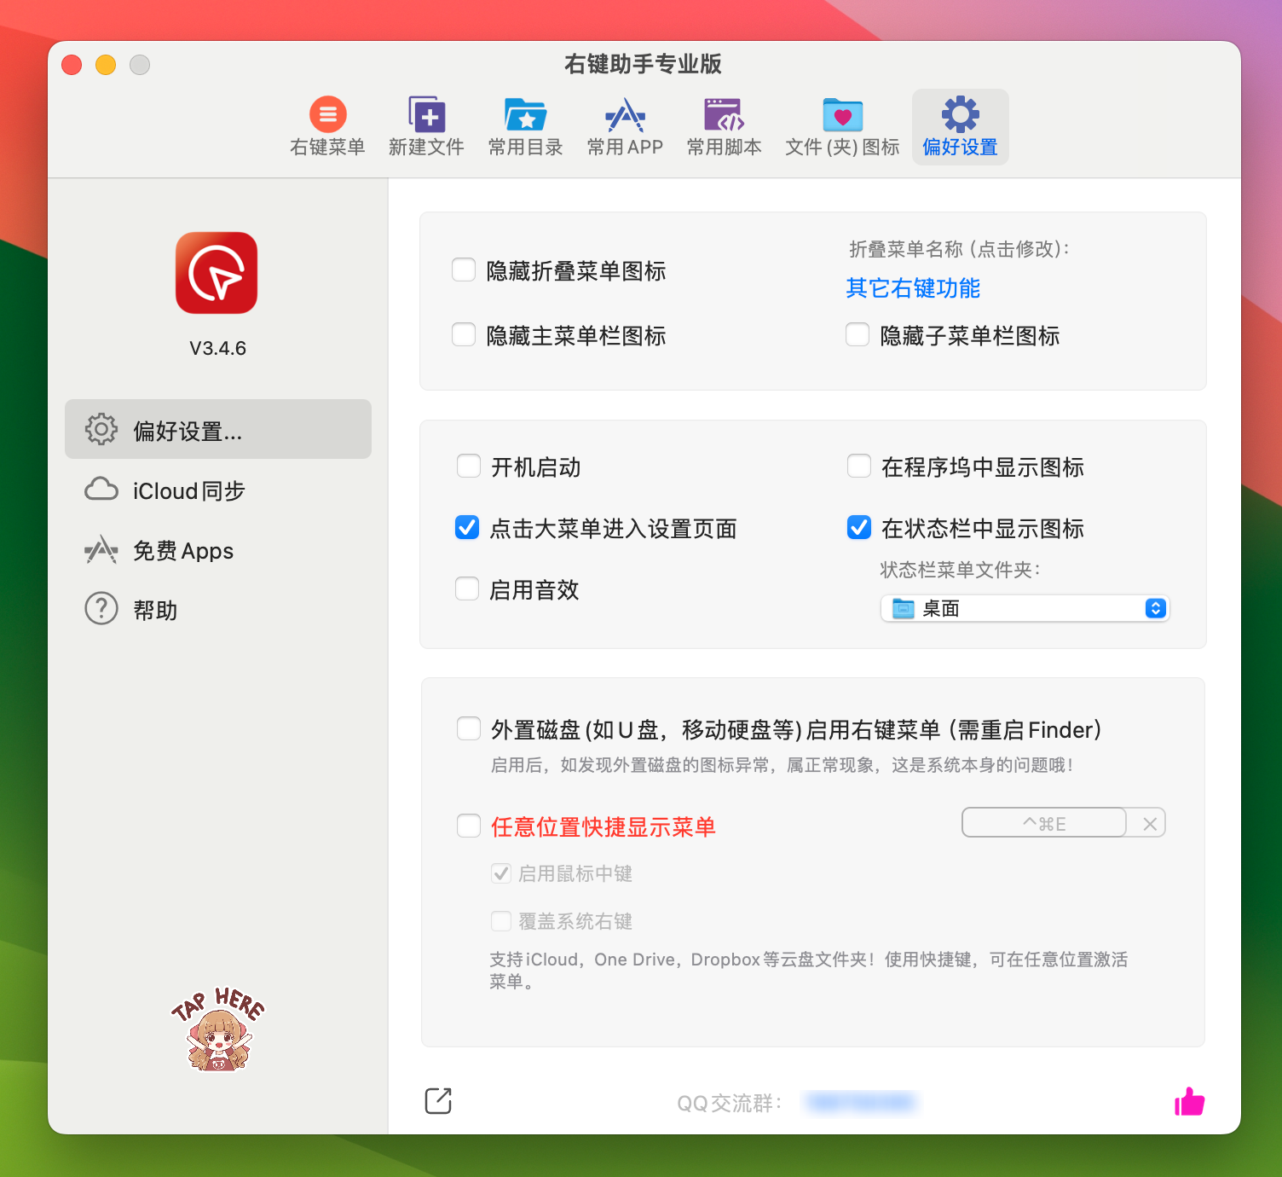The width and height of the screenshot is (1282, 1177).
Task: Open the 新建文件 toolbar icon
Action: tap(426, 114)
